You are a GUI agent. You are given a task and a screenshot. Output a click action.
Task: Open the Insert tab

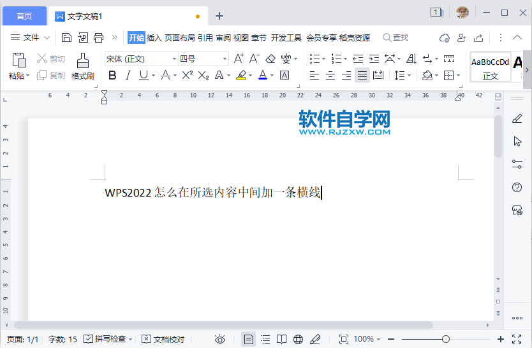154,38
